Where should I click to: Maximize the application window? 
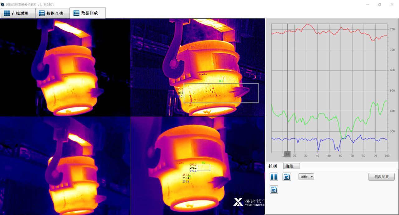380,5
